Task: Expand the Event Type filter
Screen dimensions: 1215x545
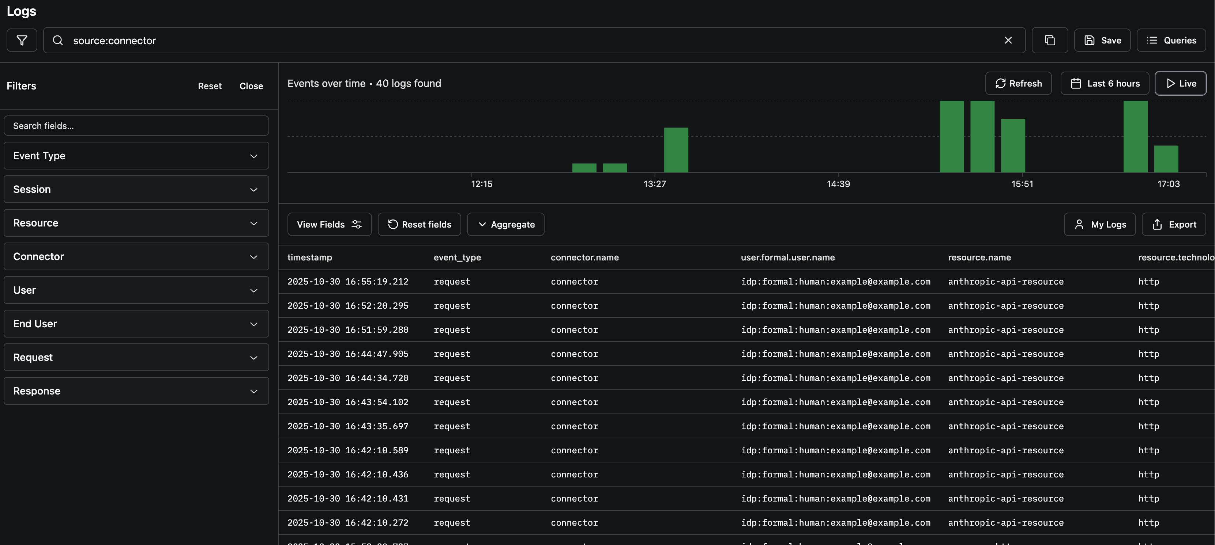Action: [136, 156]
